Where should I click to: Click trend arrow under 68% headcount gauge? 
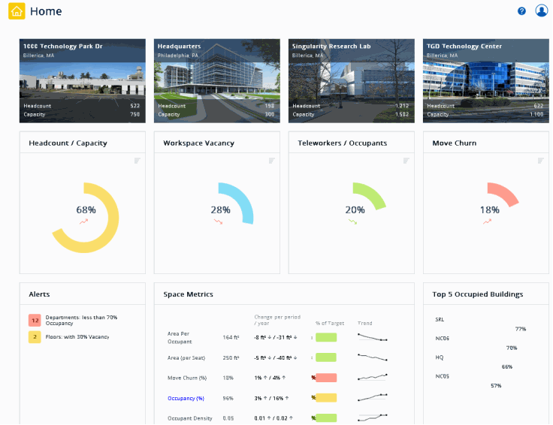click(83, 222)
